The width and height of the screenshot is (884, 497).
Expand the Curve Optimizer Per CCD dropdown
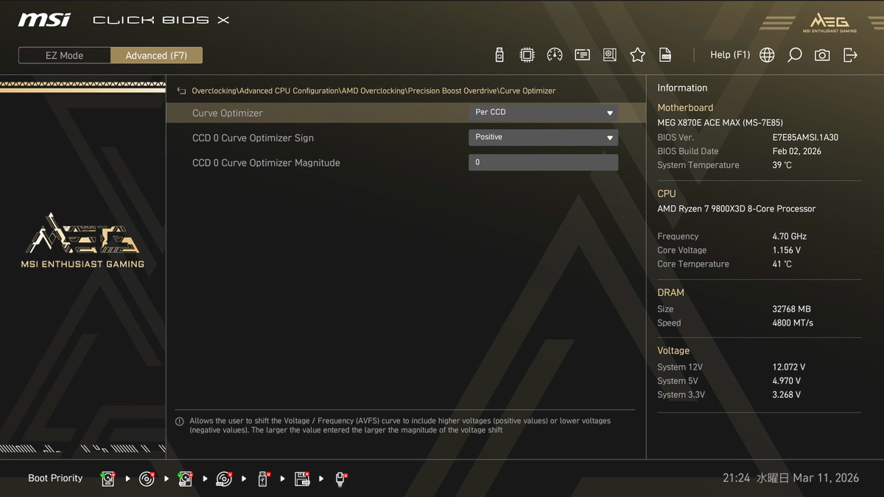[x=543, y=113]
